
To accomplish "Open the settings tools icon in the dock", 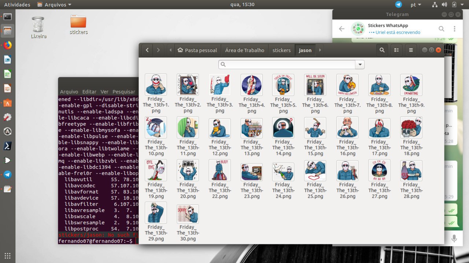I will pos(8,117).
